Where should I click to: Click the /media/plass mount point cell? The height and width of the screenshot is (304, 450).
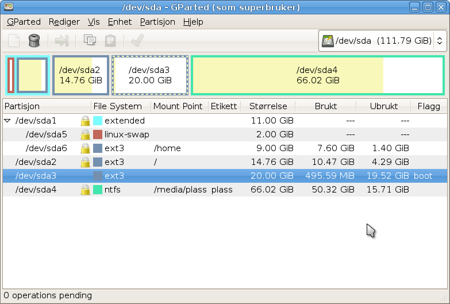pos(180,190)
